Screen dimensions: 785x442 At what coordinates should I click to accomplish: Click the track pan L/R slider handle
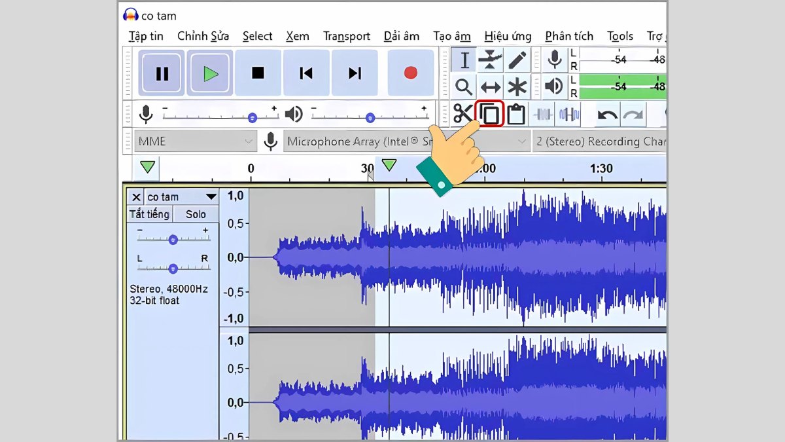pyautogui.click(x=173, y=268)
